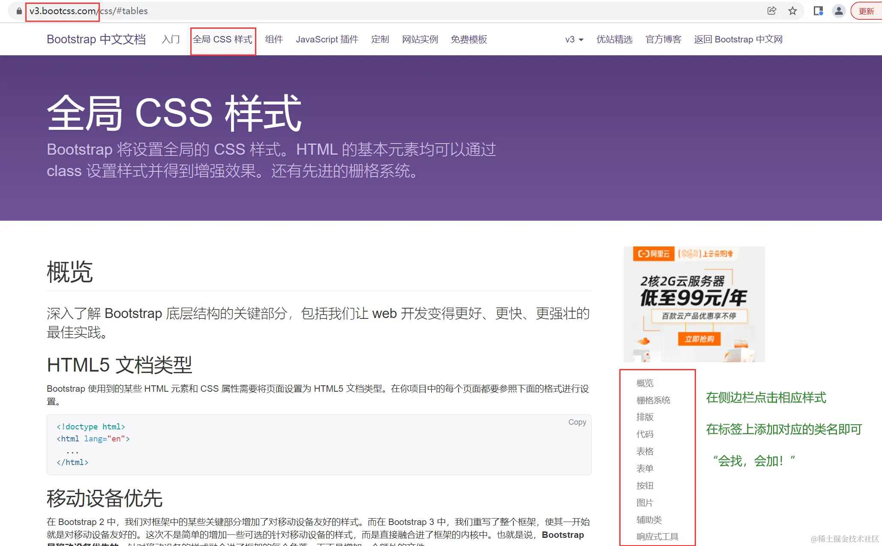
Task: Click the <!doctype html> code line
Action: coord(91,427)
